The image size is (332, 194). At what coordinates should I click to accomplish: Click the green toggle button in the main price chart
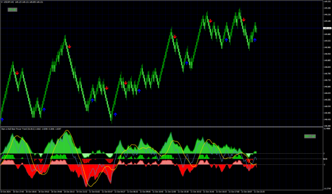(12, 10)
